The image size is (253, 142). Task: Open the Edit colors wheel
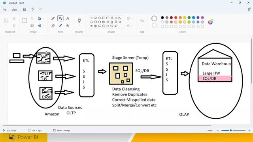[x=210, y=22]
